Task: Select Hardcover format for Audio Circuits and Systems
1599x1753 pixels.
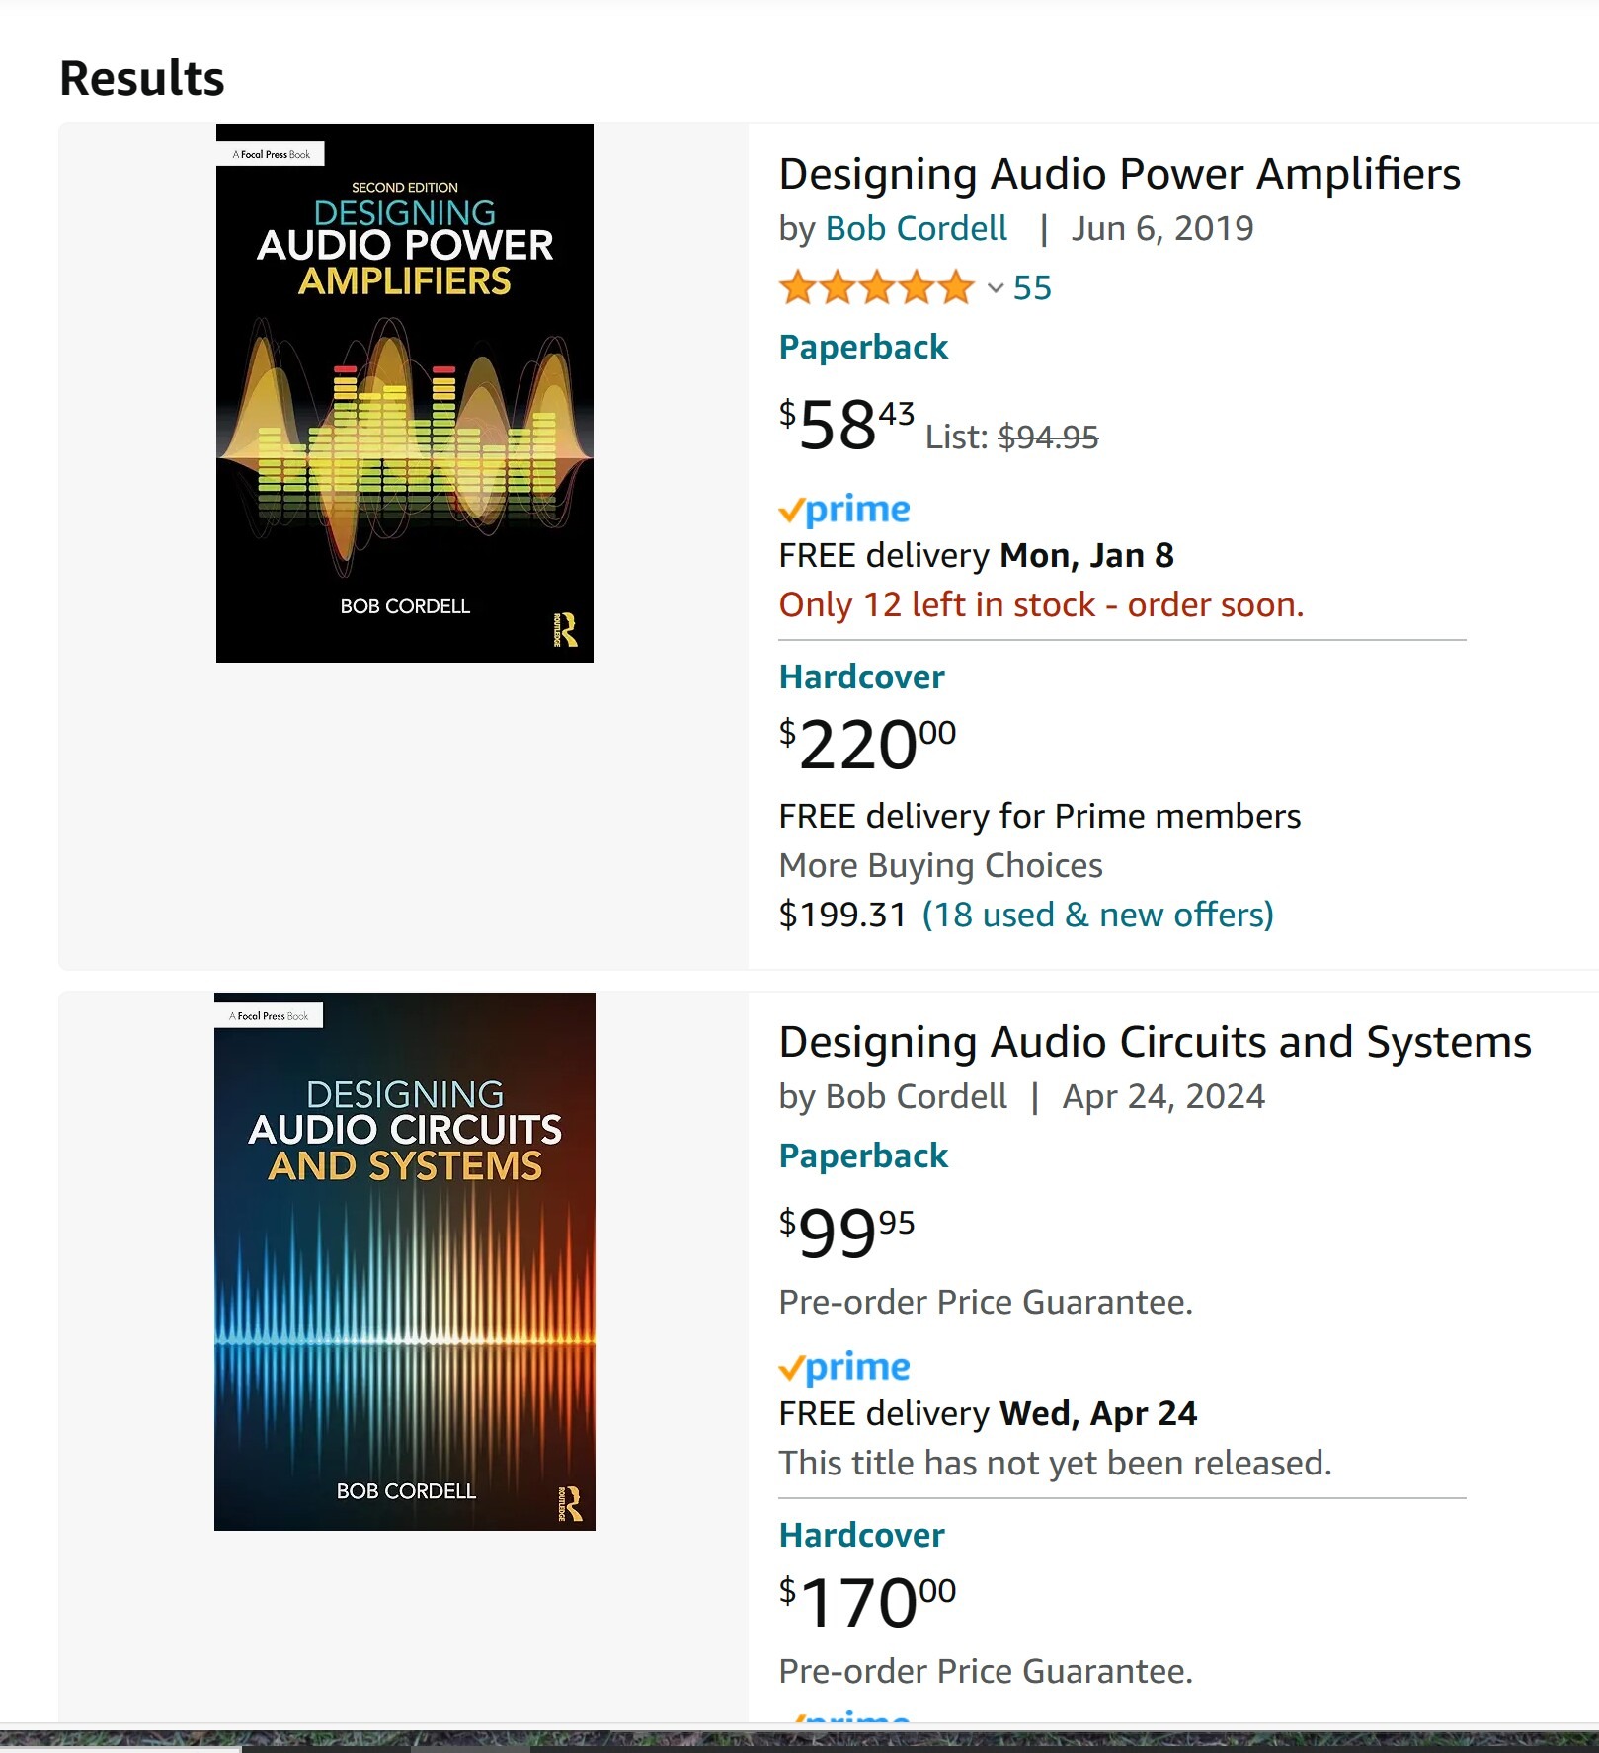Action: click(x=861, y=1536)
